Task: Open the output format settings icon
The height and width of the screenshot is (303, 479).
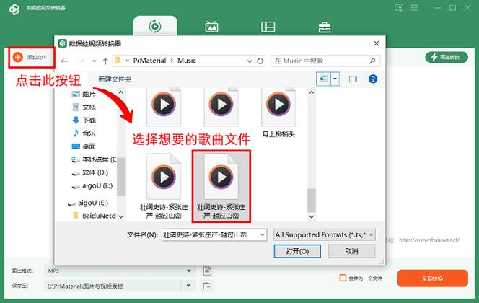Action: [207, 271]
